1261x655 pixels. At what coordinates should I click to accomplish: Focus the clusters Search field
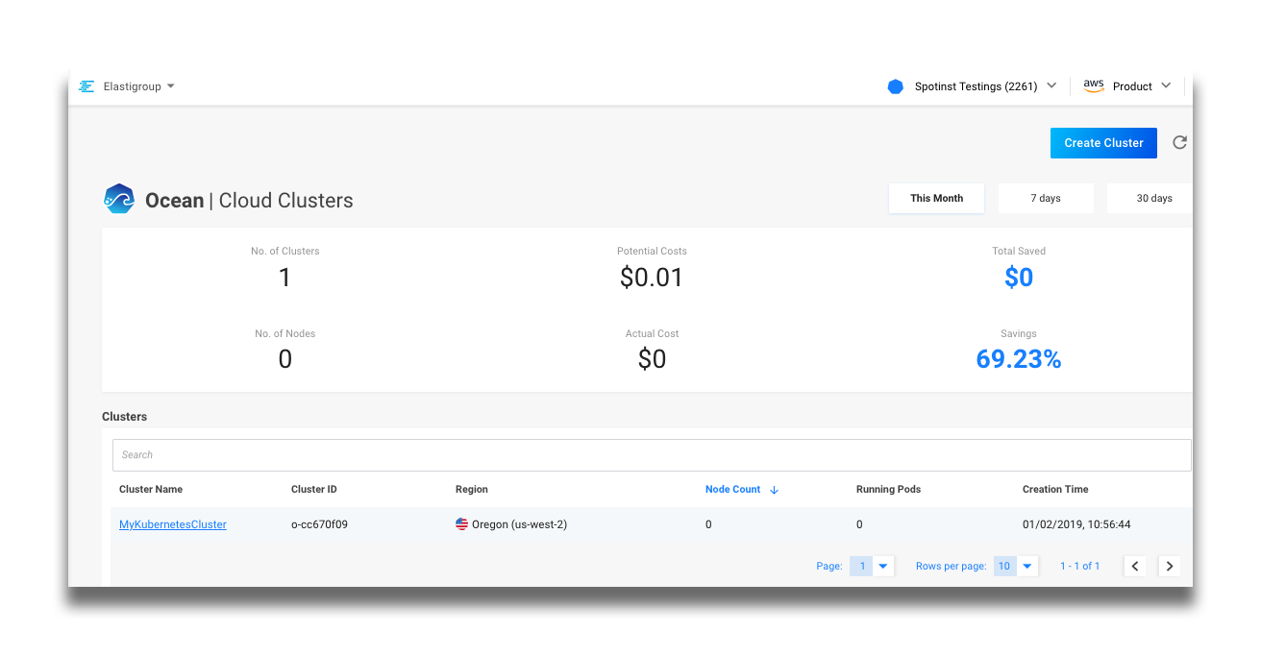[652, 455]
